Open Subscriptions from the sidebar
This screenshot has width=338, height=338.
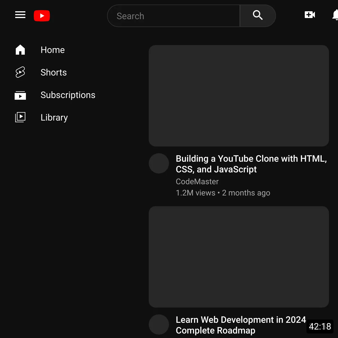coord(68,95)
